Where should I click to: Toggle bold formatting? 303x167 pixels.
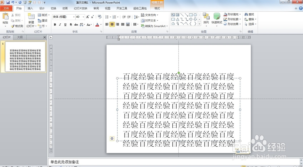[x=55, y=25]
